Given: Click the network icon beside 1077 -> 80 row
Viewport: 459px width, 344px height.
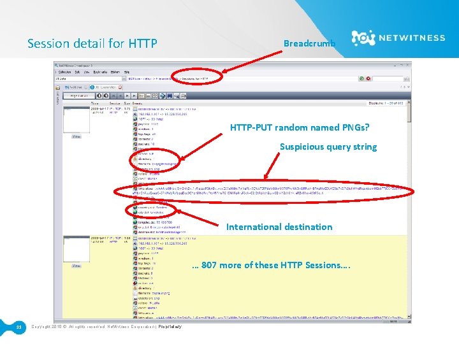Looking at the screenshot, I should pyautogui.click(x=135, y=119).
